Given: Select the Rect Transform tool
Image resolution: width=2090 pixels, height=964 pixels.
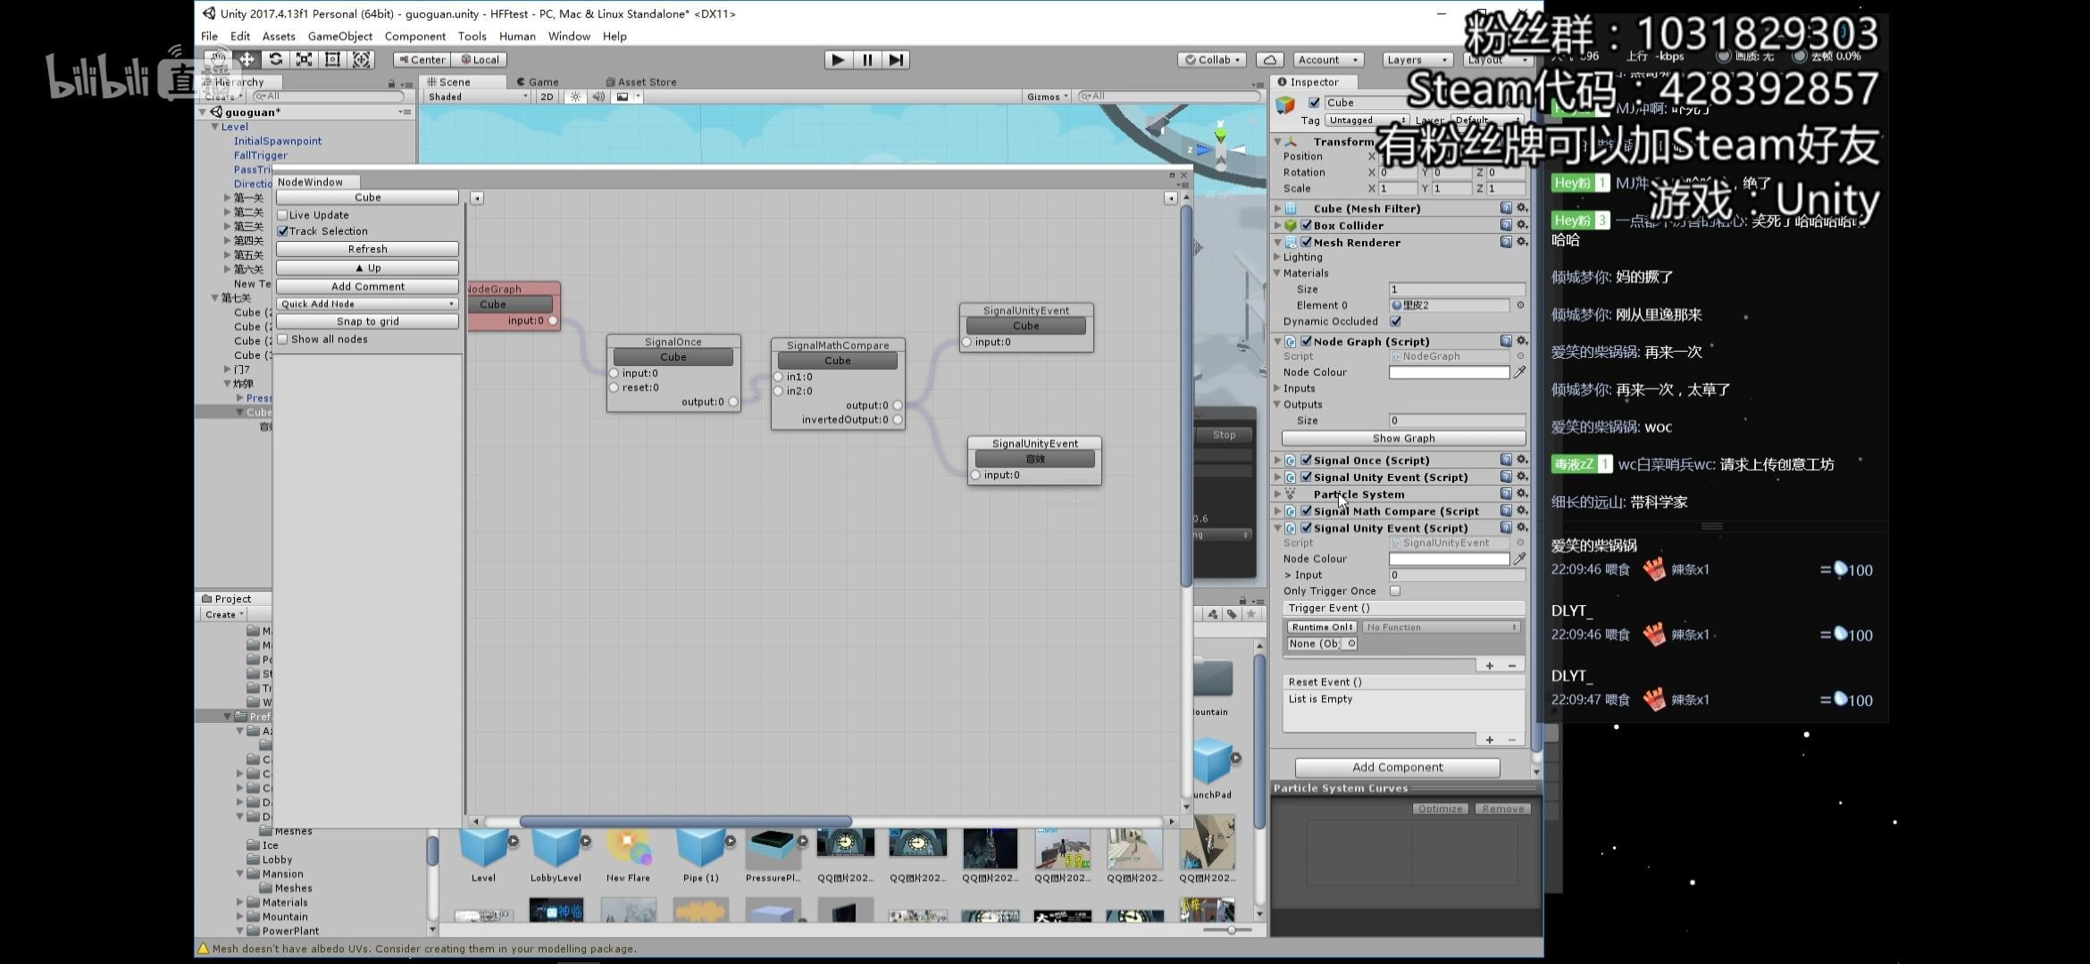Looking at the screenshot, I should 333,60.
